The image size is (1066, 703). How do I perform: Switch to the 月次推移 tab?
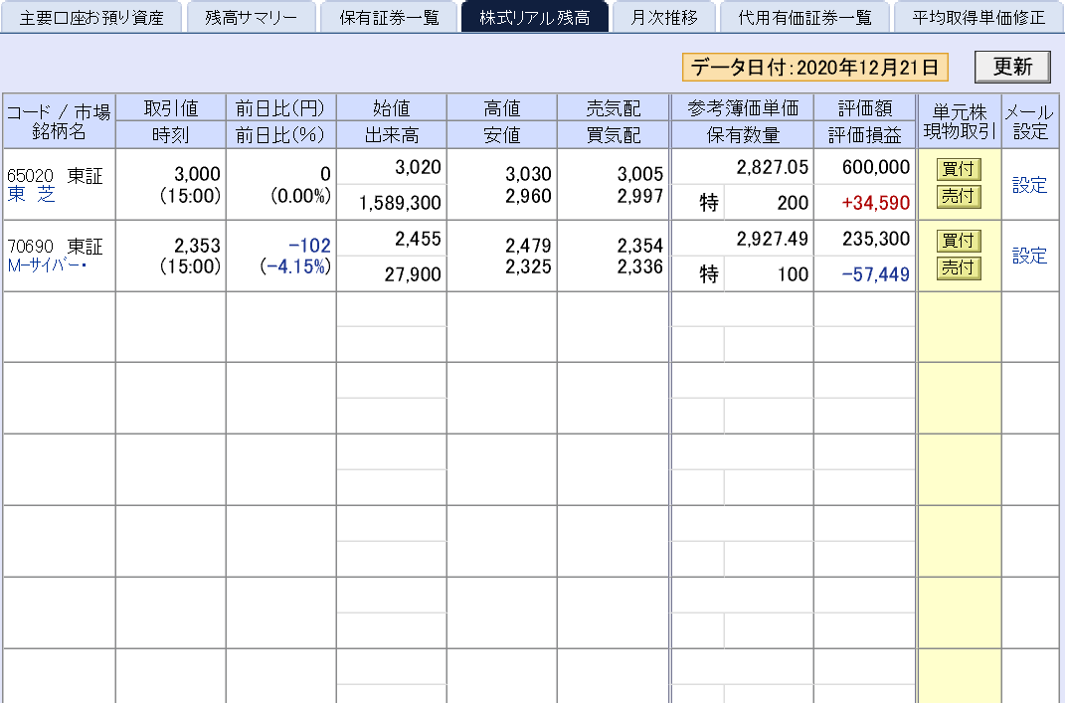[664, 16]
